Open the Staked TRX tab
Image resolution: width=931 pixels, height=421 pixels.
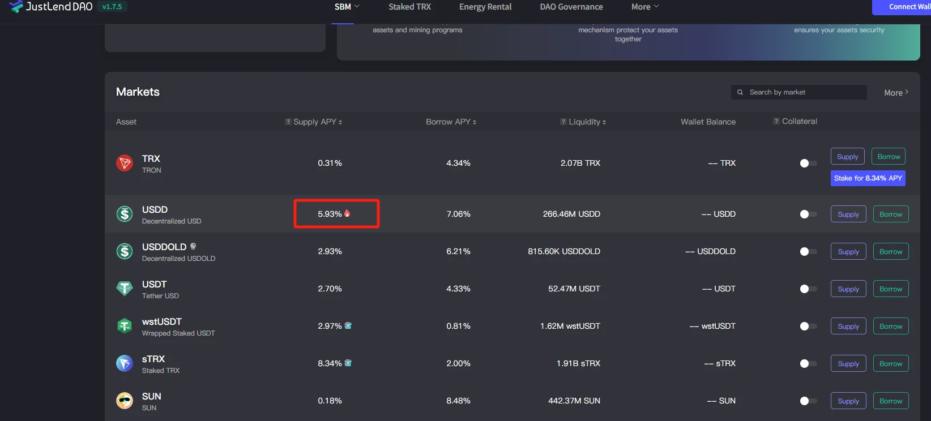[x=409, y=7]
